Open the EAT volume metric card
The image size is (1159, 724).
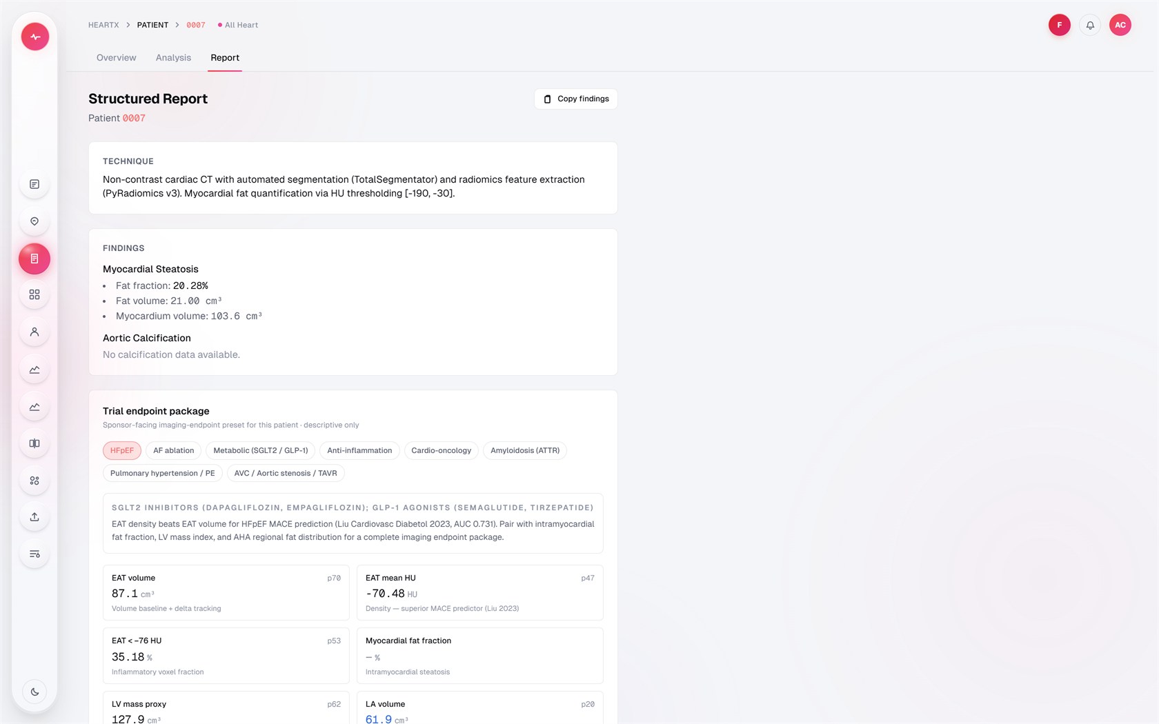226,592
